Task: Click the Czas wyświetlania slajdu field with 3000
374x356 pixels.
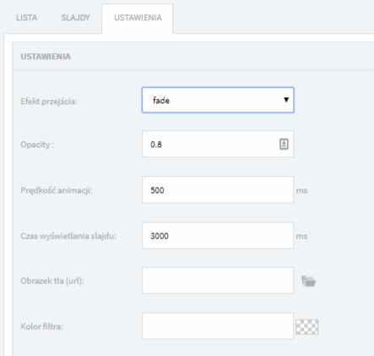Action: click(218, 236)
